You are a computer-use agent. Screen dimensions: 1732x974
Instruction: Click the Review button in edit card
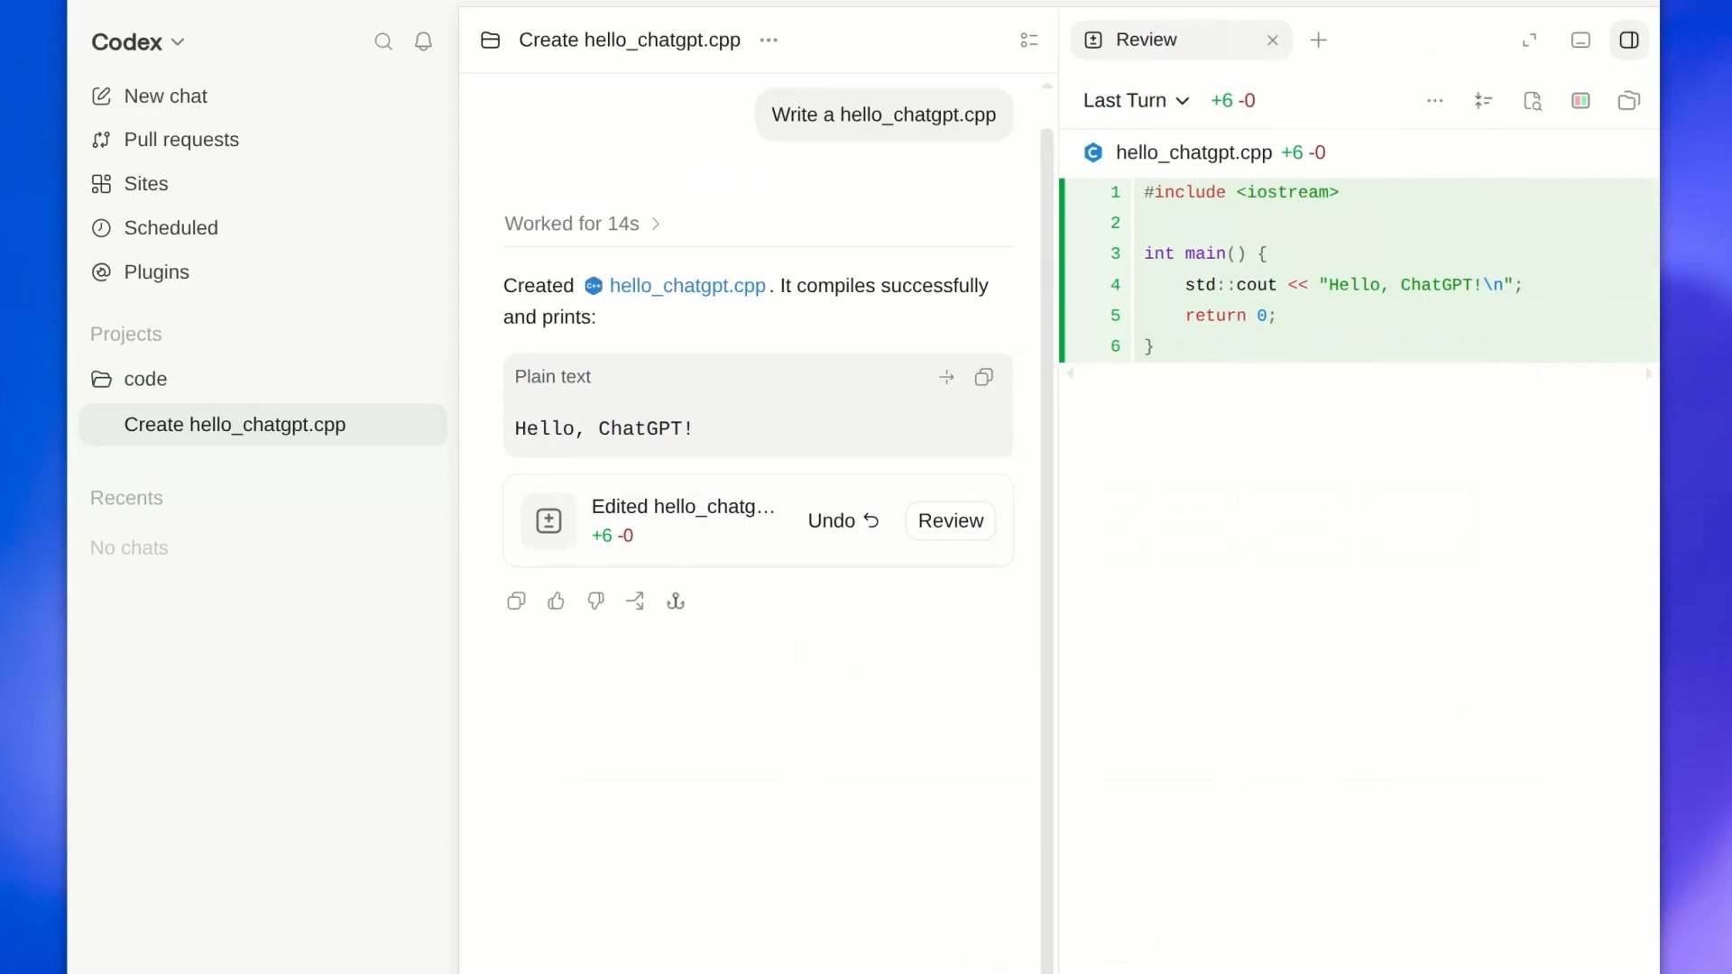click(951, 521)
